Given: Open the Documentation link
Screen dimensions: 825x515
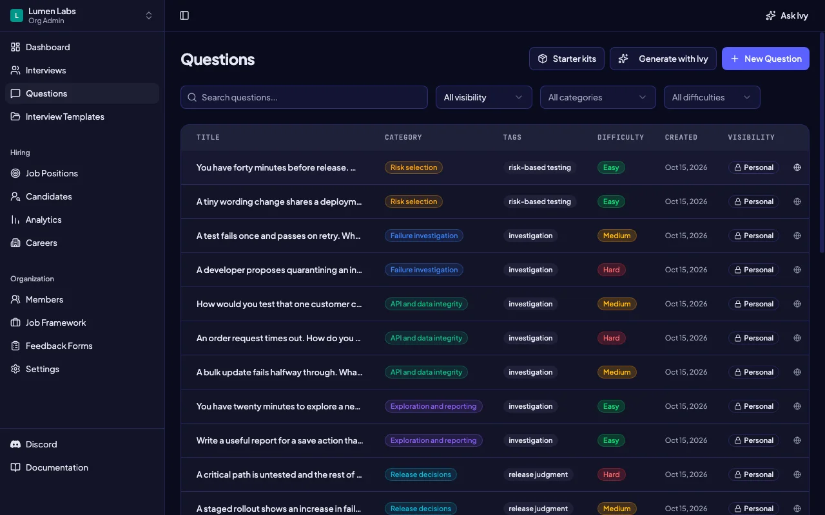Looking at the screenshot, I should point(82,467).
